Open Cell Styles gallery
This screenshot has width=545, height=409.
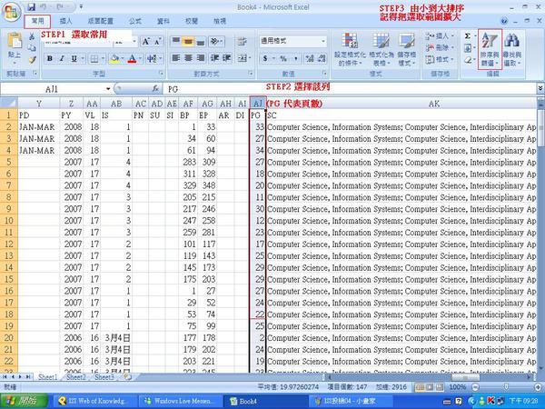(x=407, y=49)
